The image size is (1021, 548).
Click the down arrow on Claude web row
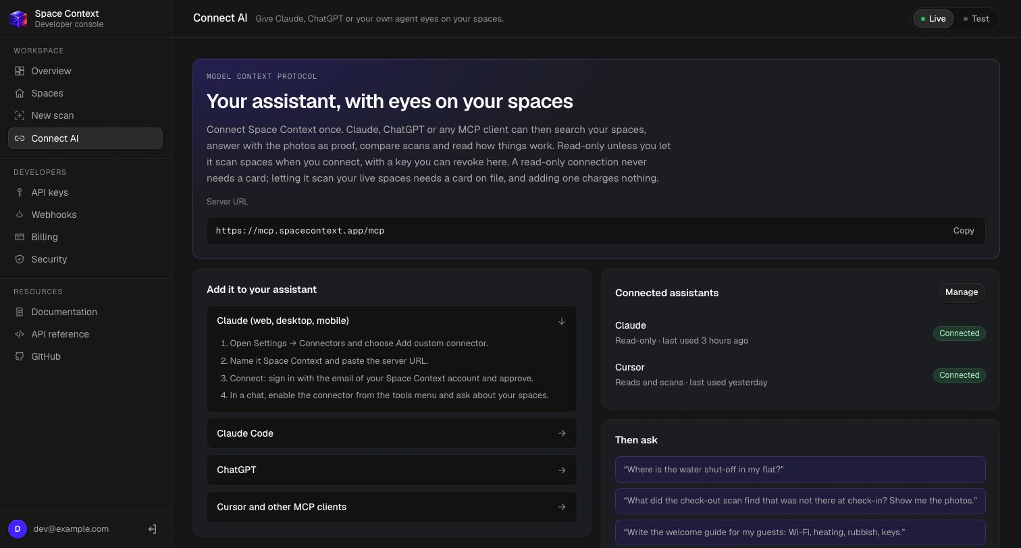click(x=561, y=321)
